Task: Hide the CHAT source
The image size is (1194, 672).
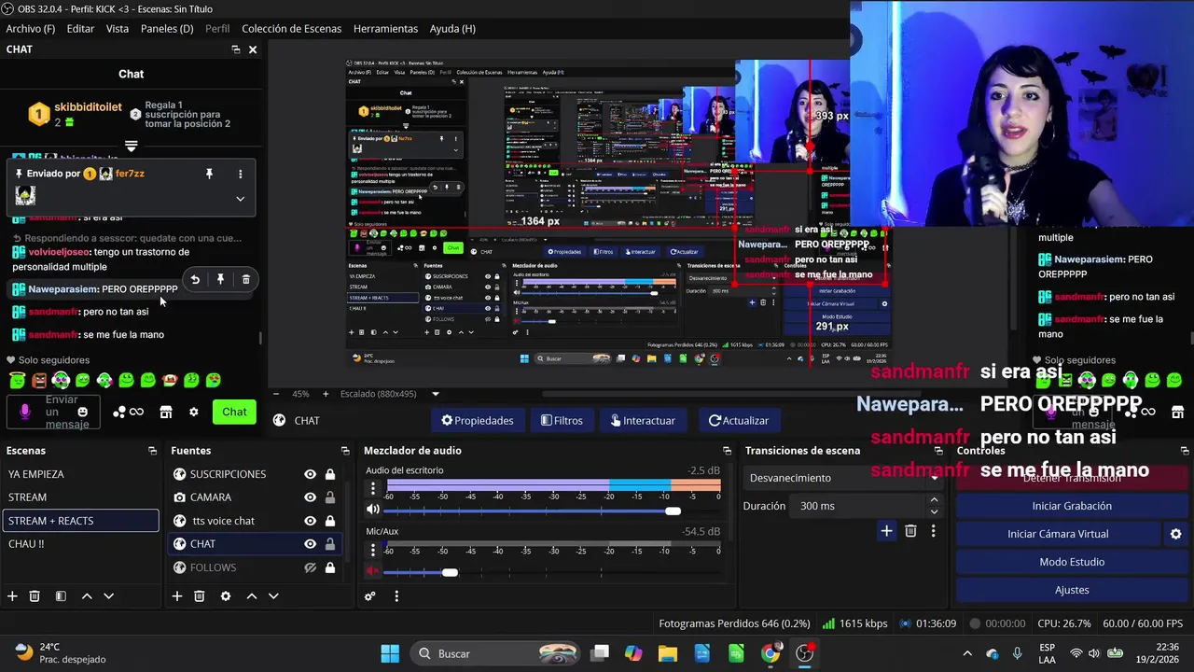Action: click(x=310, y=544)
